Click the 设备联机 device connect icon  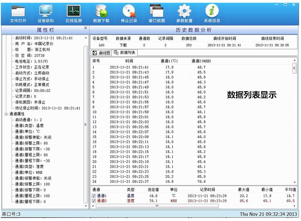click(x=45, y=13)
